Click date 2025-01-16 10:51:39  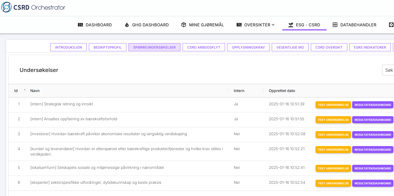pos(287,104)
